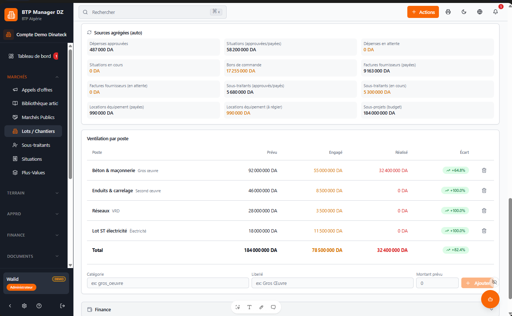Click the +82.4% total écart badge
The image size is (512, 316).
pyautogui.click(x=455, y=250)
